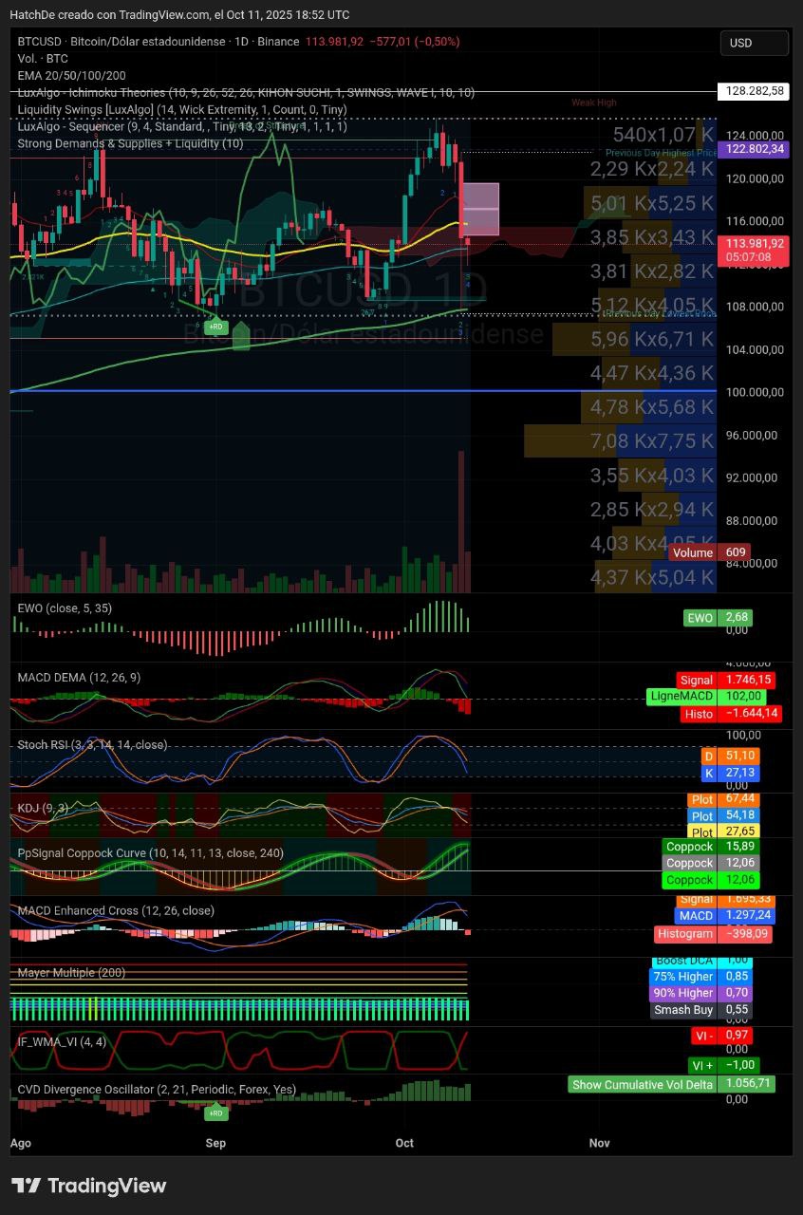Click the green arrow marker below the price candles
803x1215 pixels.
[241, 336]
